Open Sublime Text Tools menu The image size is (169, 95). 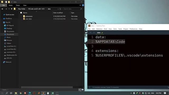pyautogui.click(x=120, y=29)
